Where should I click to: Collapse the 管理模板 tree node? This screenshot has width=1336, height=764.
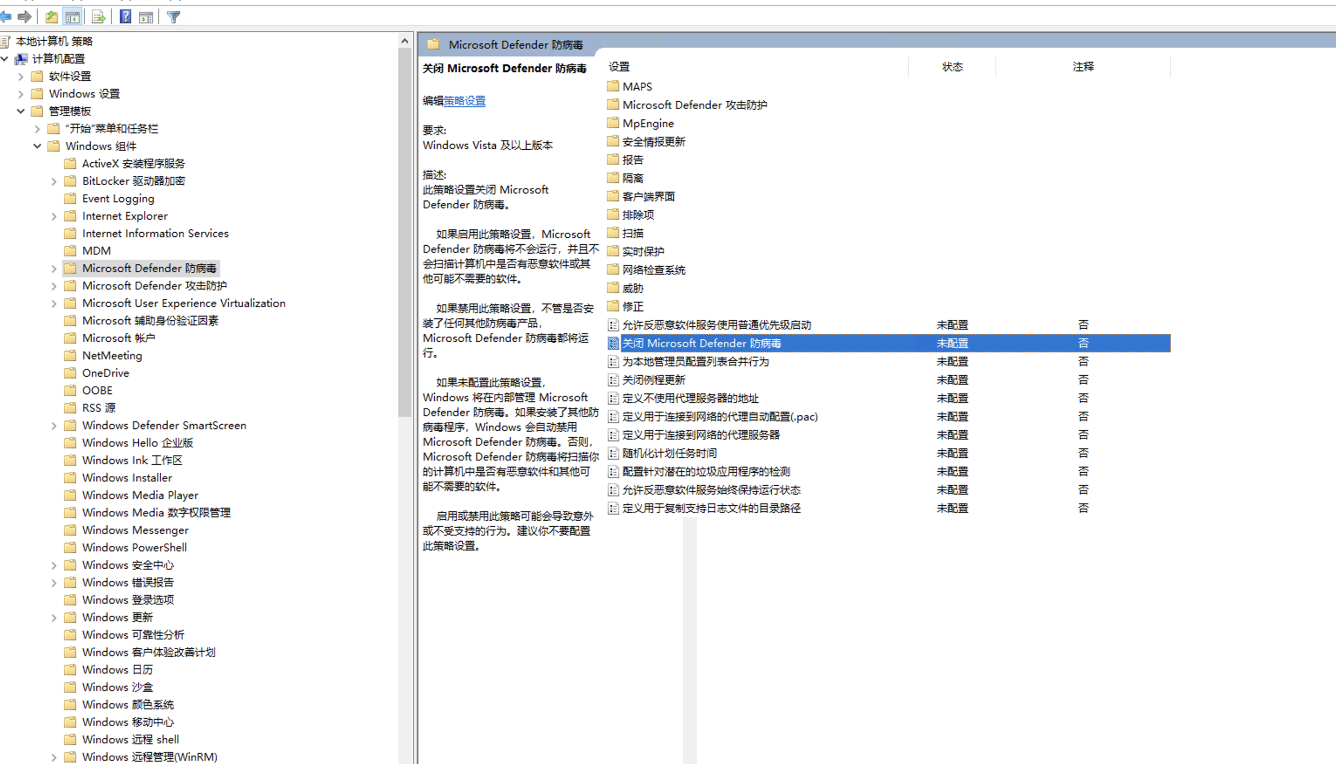(20, 111)
